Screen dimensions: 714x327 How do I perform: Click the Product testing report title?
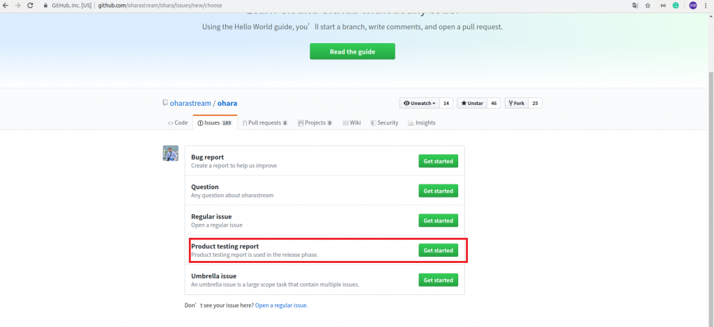coord(225,246)
